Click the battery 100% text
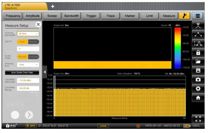208x133 pixels. click(x=196, y=126)
